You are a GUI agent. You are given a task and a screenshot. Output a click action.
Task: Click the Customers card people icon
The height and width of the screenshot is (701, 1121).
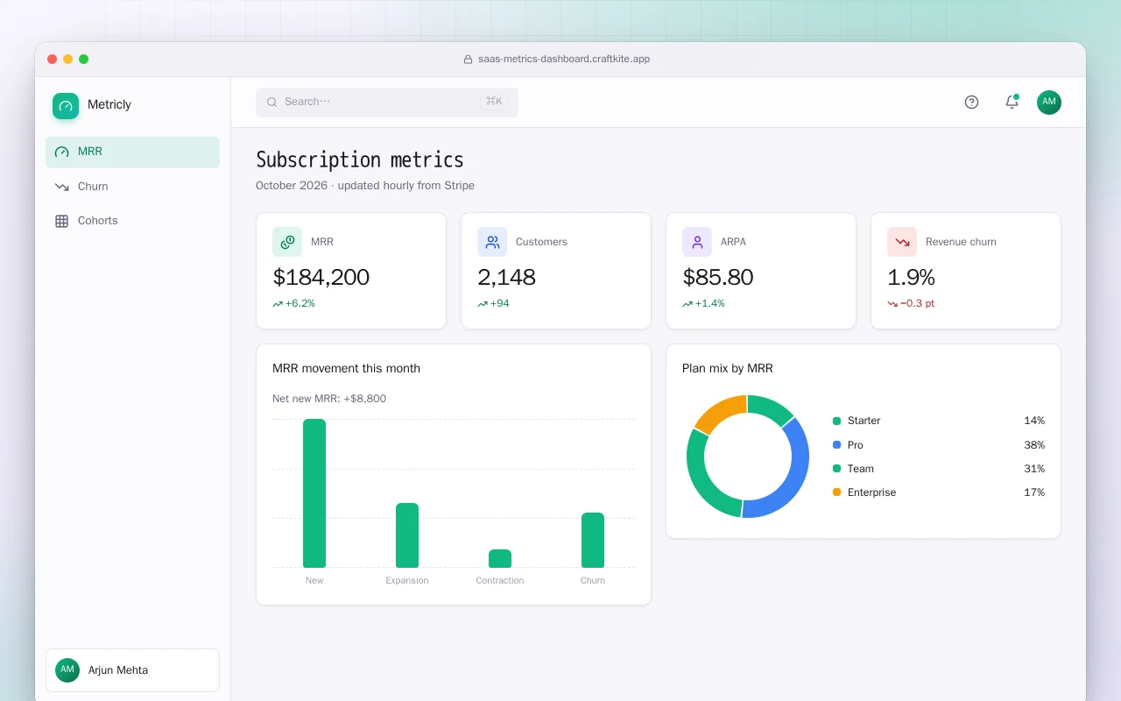492,242
